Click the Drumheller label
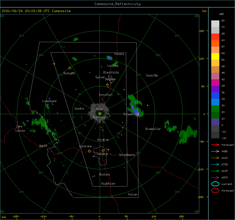Screen dimensions: 235x220 [x=153, y=129]
